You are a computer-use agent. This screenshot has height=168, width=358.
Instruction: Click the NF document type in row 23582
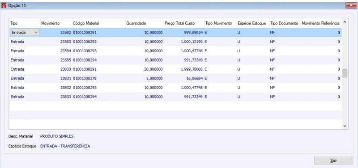point(272,33)
